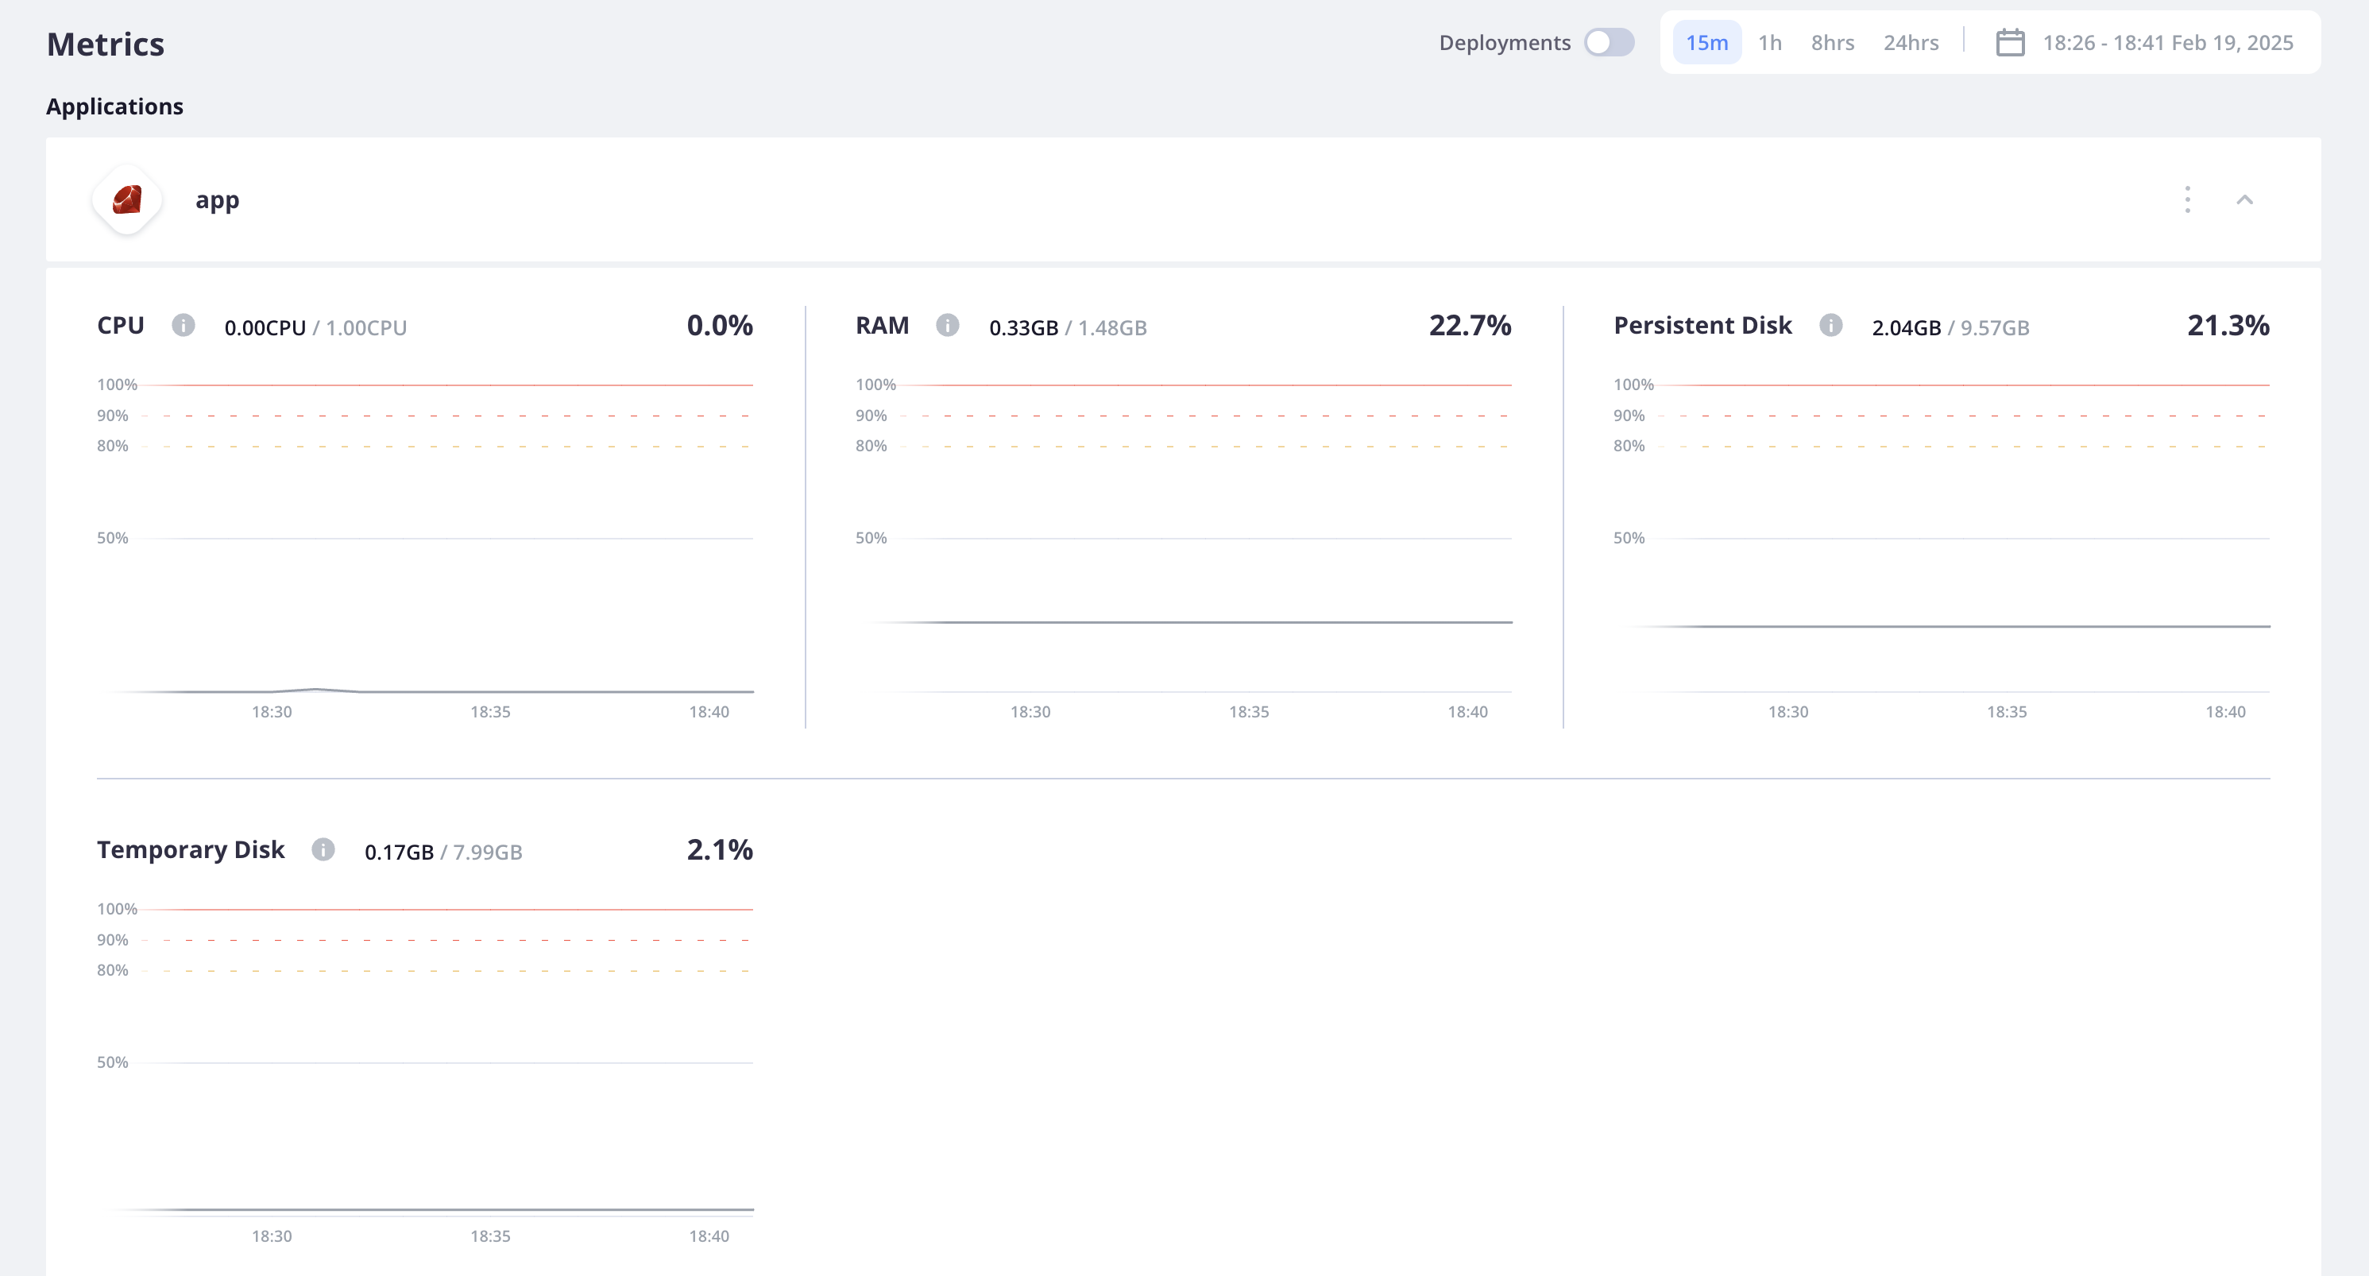This screenshot has width=2369, height=1276.
Task: Click the app collapse chevron icon
Action: [2245, 199]
